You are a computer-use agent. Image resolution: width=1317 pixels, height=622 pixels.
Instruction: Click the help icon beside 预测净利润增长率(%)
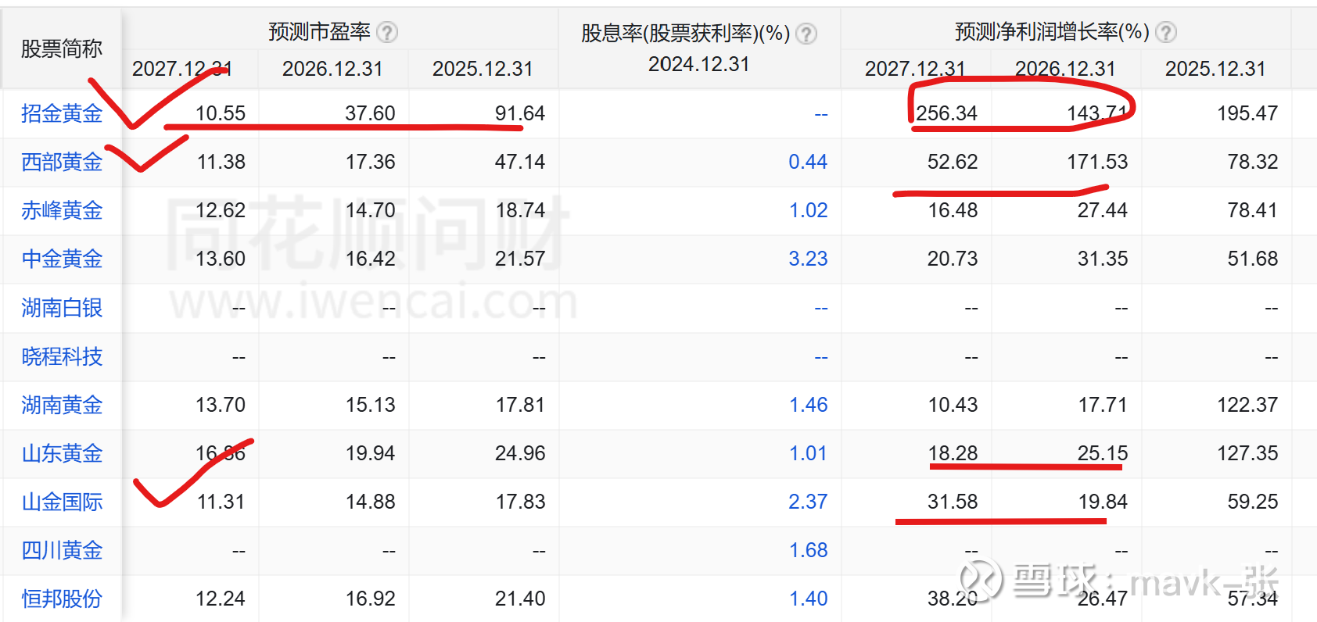(x=1166, y=32)
